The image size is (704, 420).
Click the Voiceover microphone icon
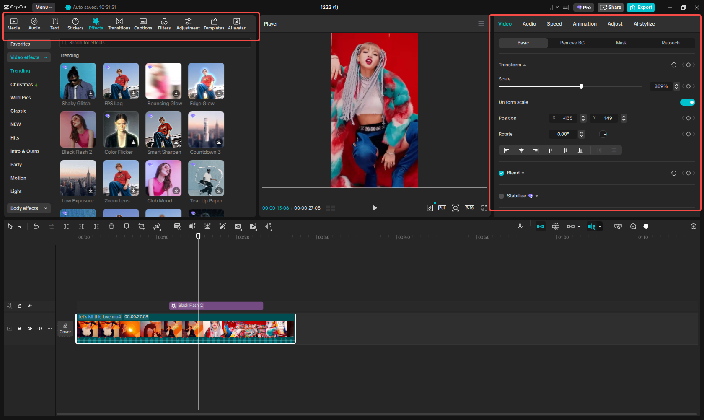tap(520, 226)
